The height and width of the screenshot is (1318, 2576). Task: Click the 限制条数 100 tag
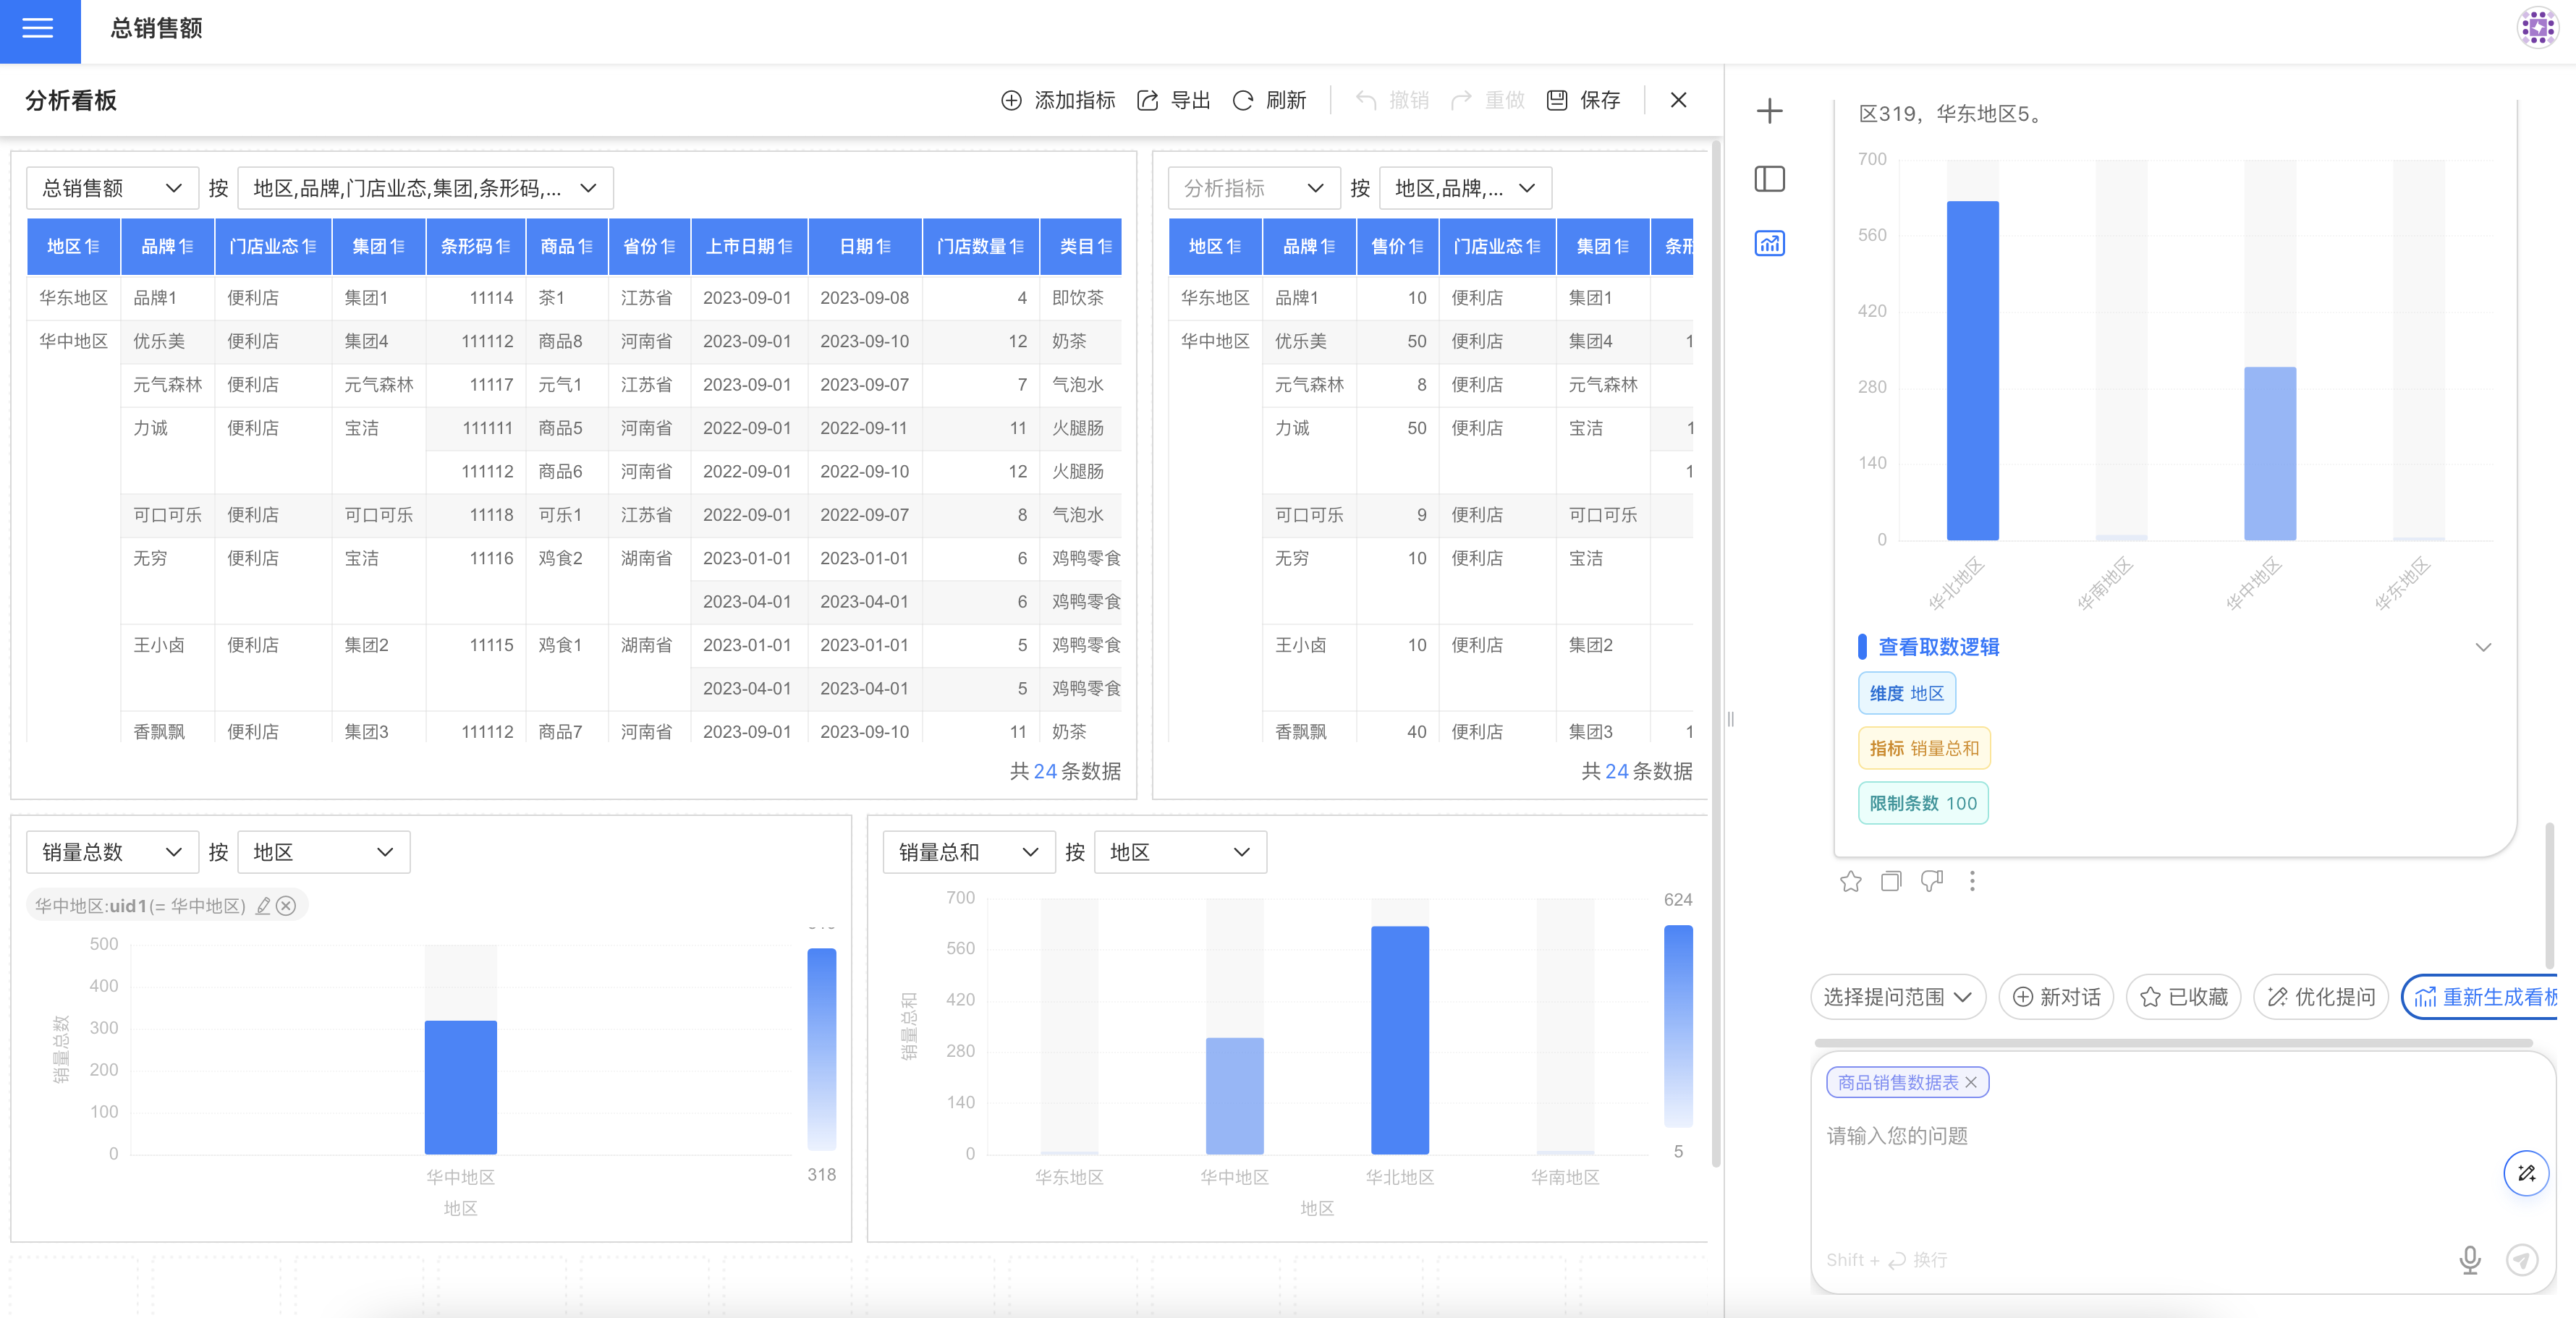click(1923, 804)
